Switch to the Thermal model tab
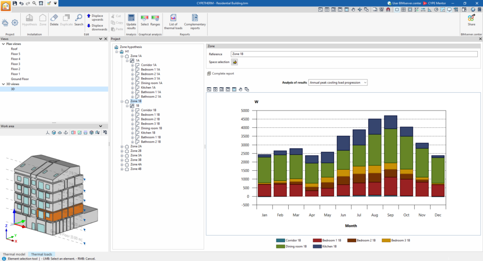483x261 pixels. [x=14, y=254]
